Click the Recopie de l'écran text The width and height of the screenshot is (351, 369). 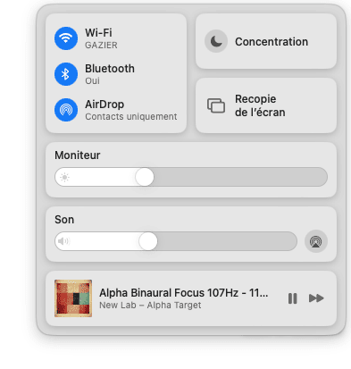click(x=260, y=105)
